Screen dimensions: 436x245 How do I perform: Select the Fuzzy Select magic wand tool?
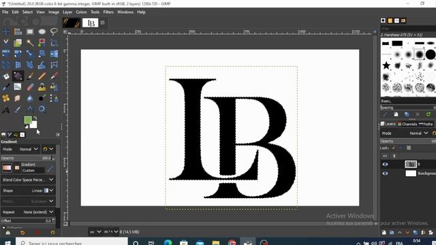click(x=30, y=42)
